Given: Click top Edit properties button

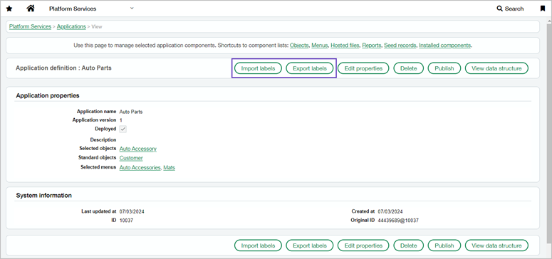Looking at the screenshot, I should coord(363,68).
